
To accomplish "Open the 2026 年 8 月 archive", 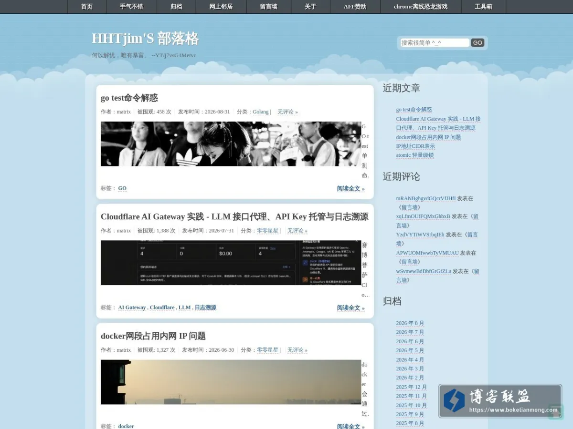I will pos(410,323).
